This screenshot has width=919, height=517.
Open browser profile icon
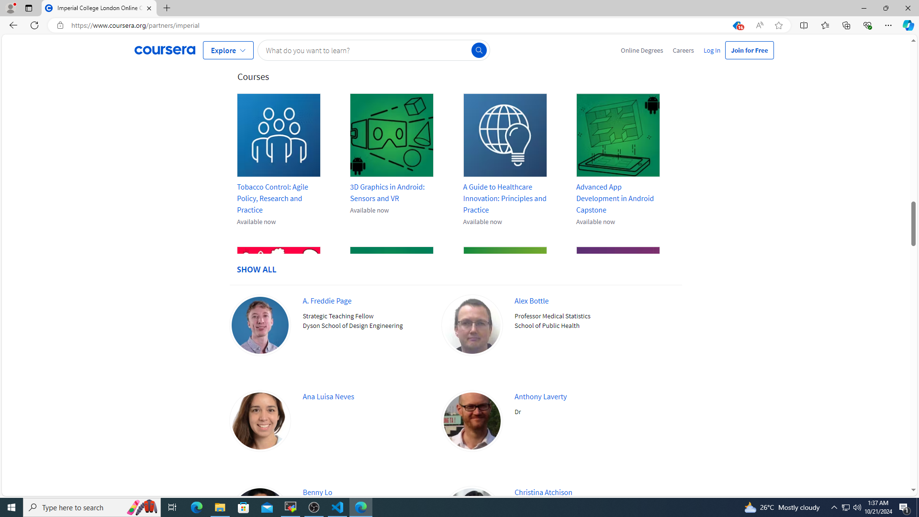pos(10,8)
